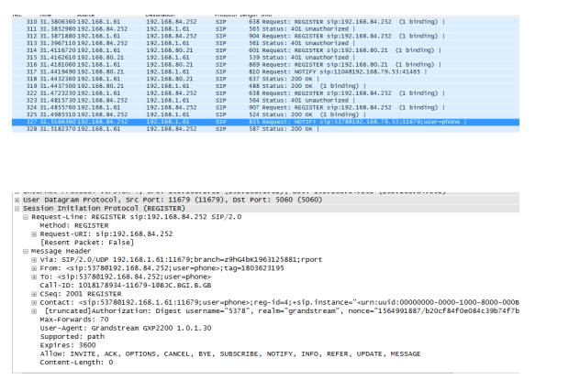Select packet 315 401 Unauthorized row
This screenshot has height=391, width=569.
(x=265, y=58)
